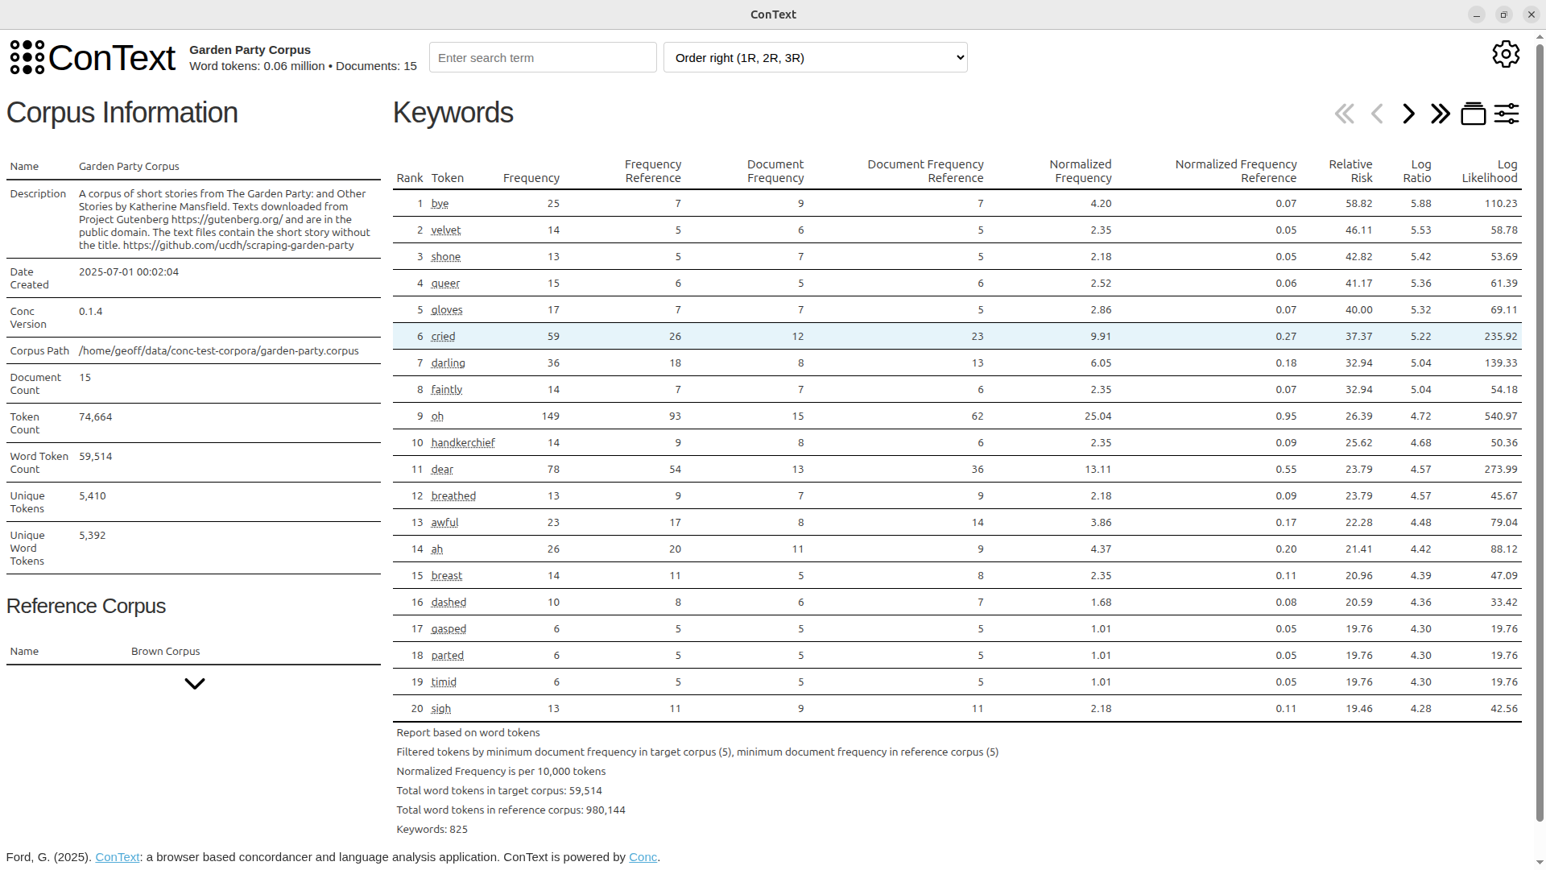Click the ConText citation link in the footer

point(118,857)
